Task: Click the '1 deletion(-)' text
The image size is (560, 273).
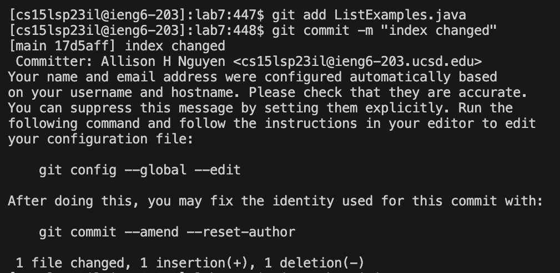Action: tap(314, 263)
